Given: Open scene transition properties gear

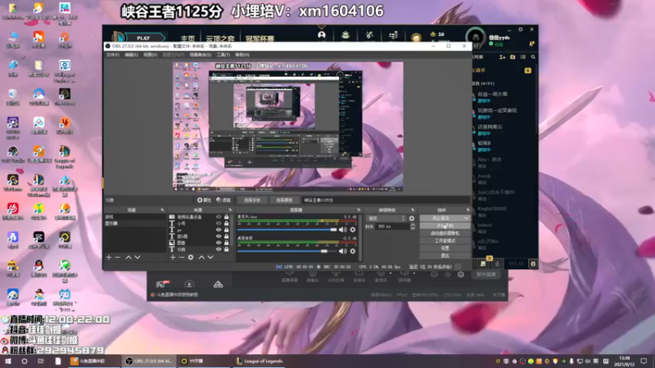Looking at the screenshot, I should click(x=412, y=218).
